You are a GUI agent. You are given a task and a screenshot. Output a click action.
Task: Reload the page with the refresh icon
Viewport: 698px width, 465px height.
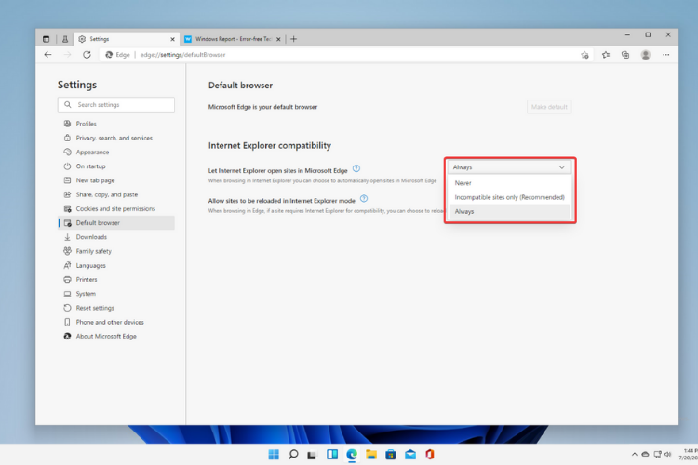pos(87,54)
